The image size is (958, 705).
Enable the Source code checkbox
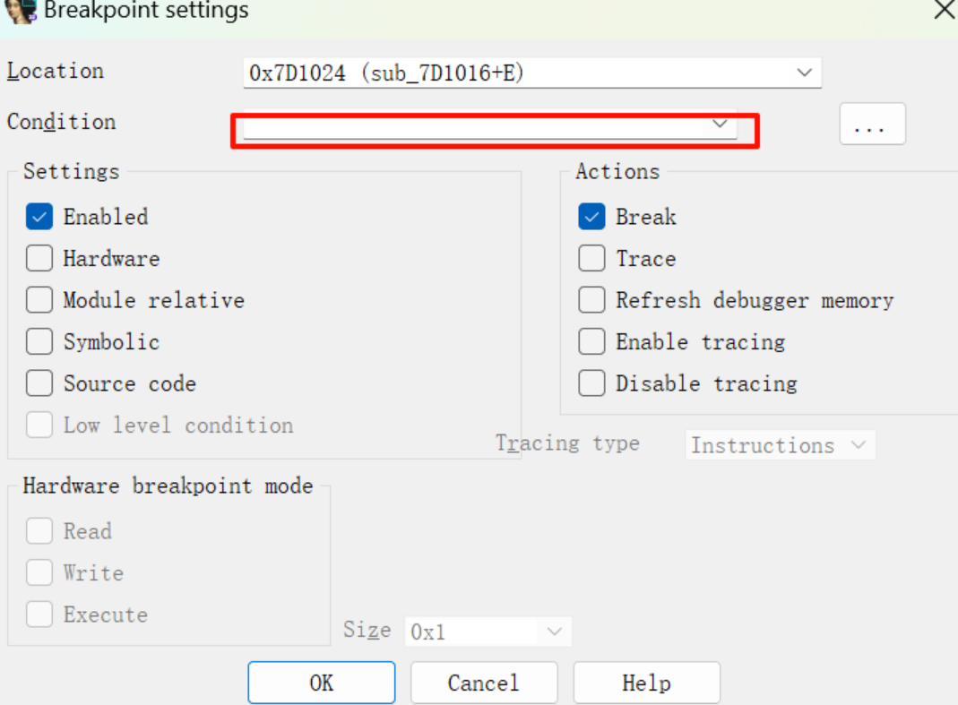pos(39,383)
